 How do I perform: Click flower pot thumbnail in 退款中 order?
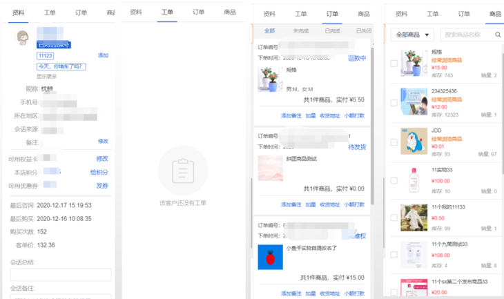point(271,79)
